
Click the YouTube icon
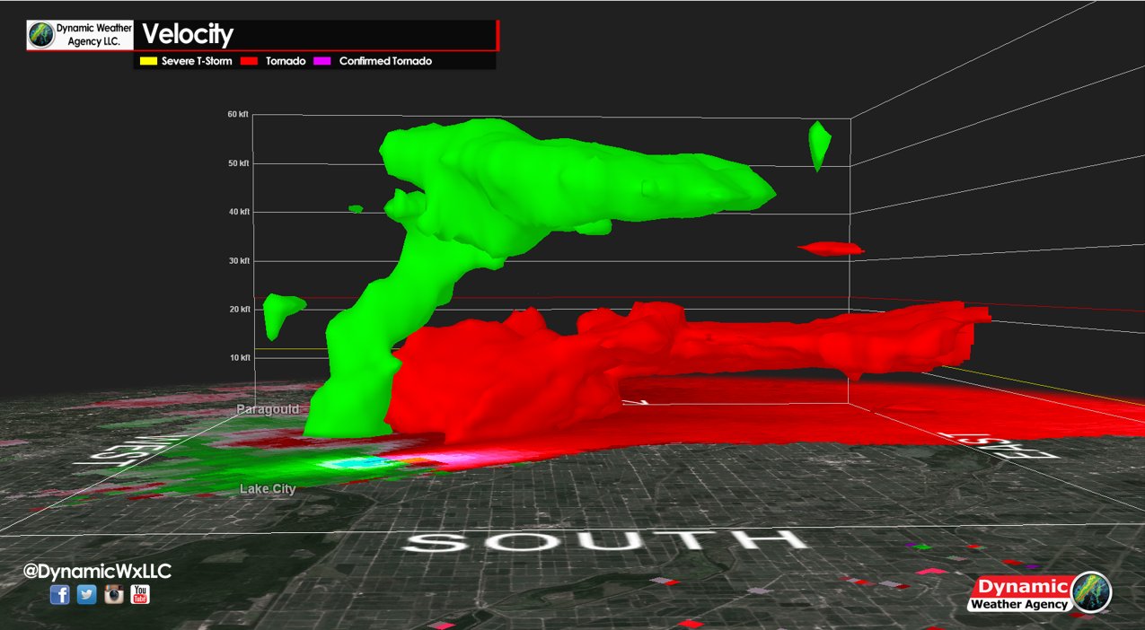point(140,594)
